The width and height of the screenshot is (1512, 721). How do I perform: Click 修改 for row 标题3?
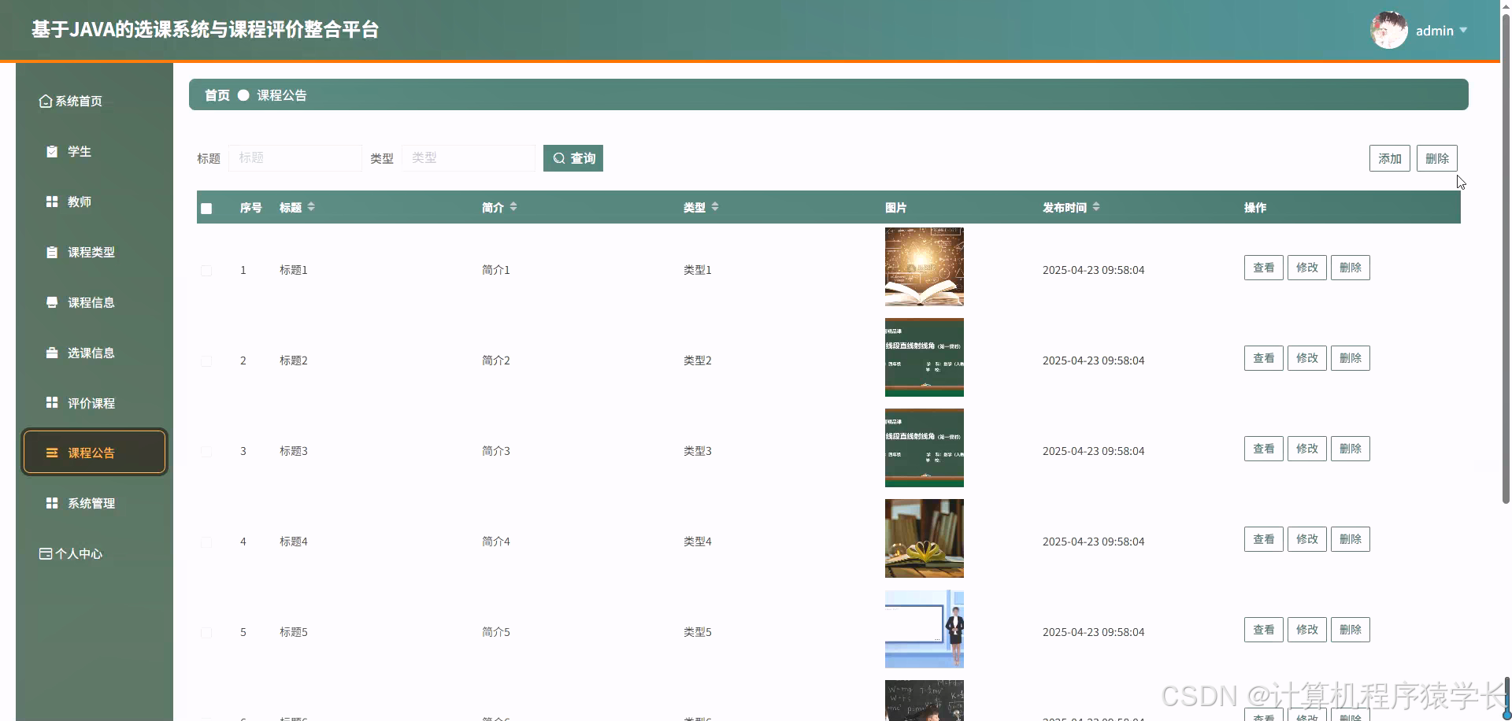[x=1306, y=449]
